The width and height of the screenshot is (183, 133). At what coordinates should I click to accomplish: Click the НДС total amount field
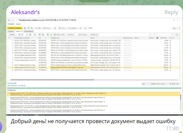click(x=151, y=84)
